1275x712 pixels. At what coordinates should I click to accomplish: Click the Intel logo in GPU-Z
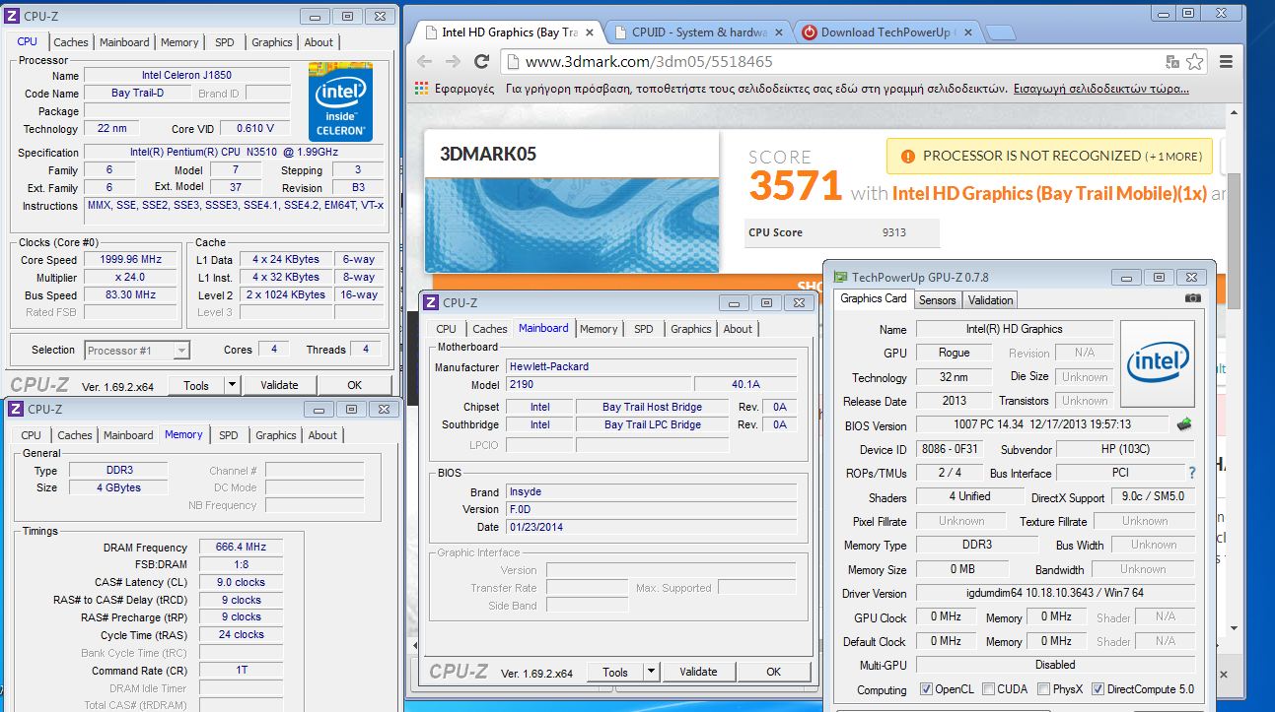[x=1158, y=363]
